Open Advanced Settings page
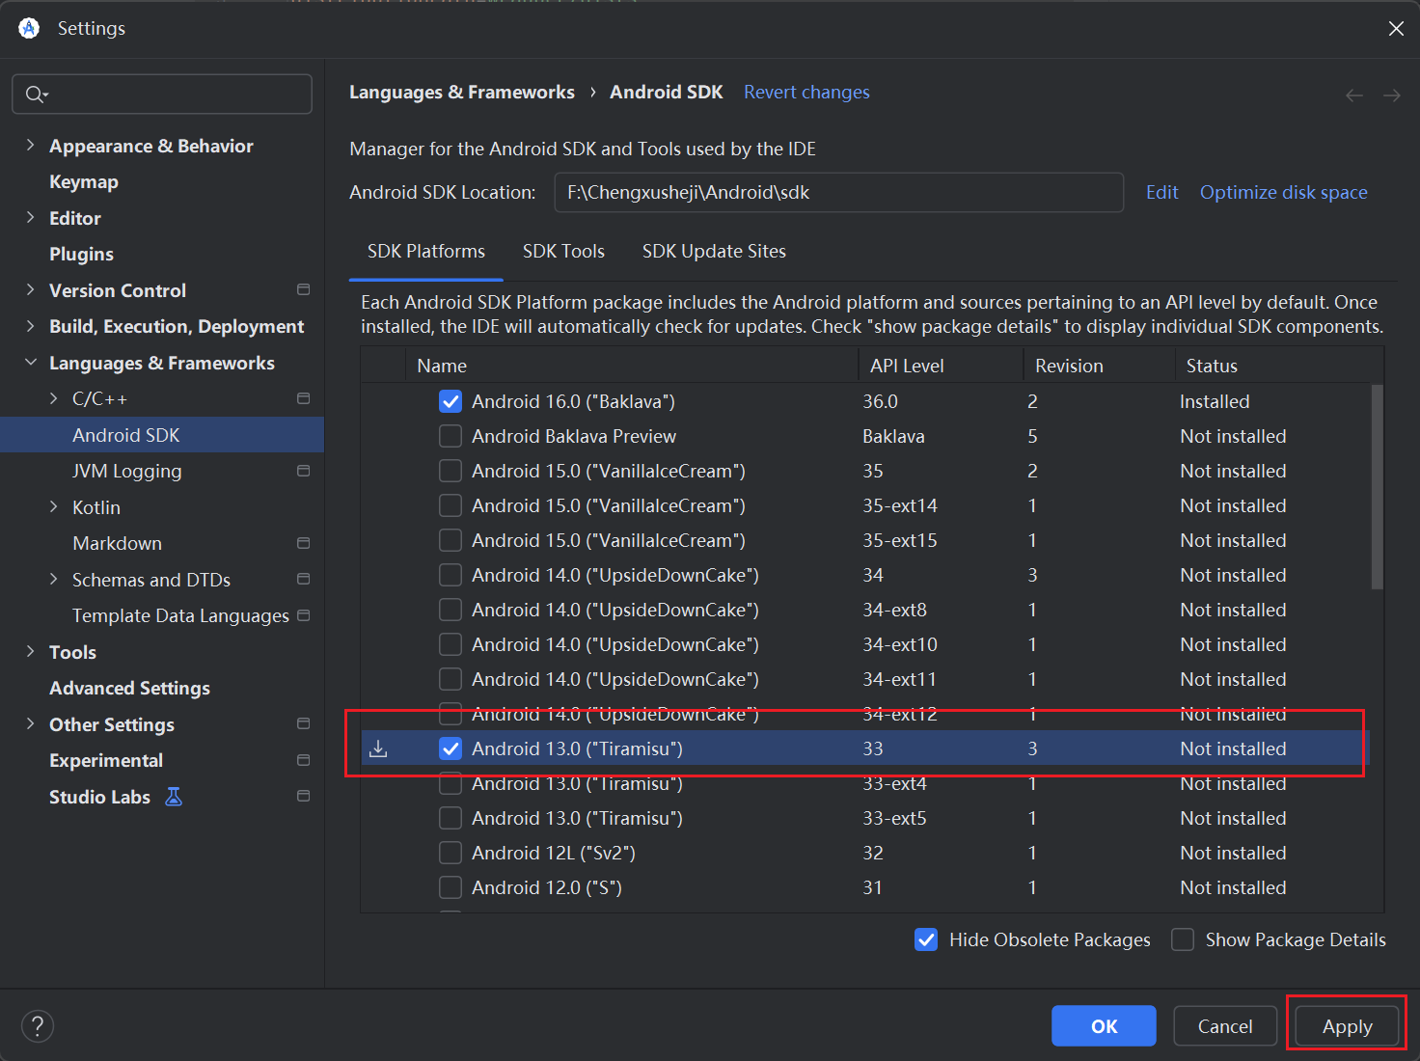 [x=129, y=688]
